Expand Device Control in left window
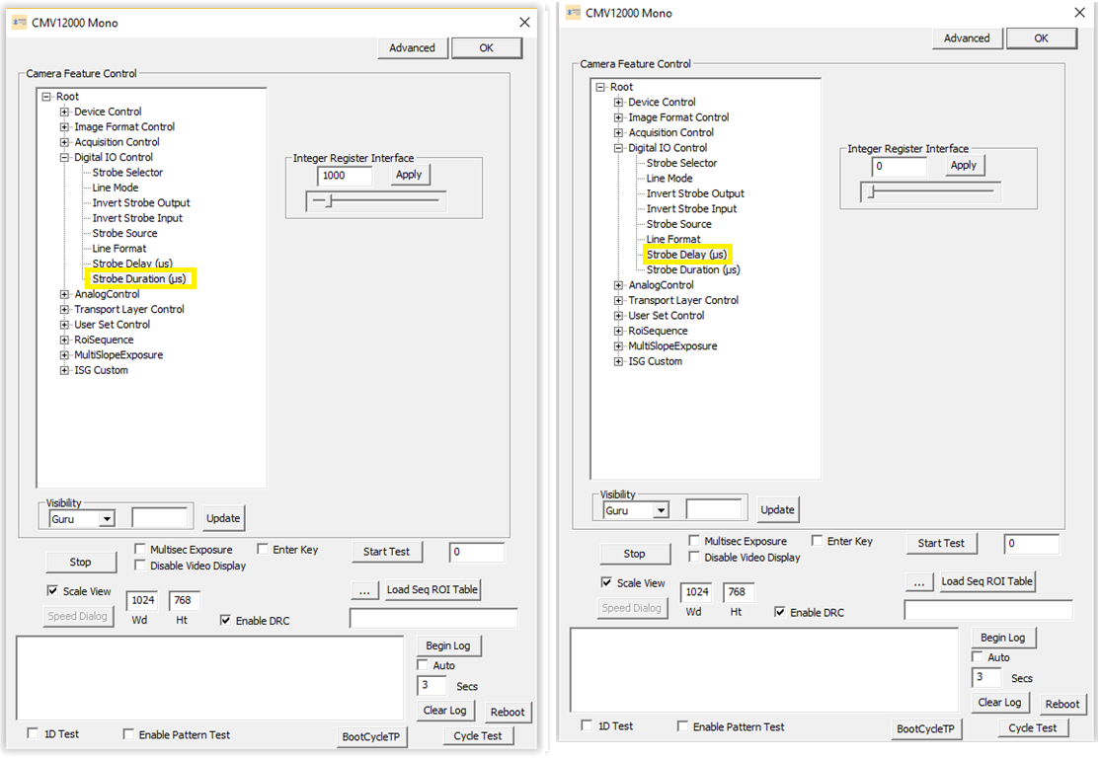 [x=64, y=112]
